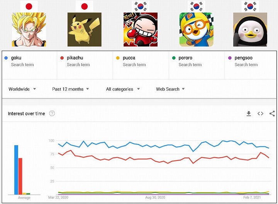Image resolution: width=278 pixels, height=204 pixels.
Task: Click the red pikachu average bar
Action: click(x=20, y=176)
